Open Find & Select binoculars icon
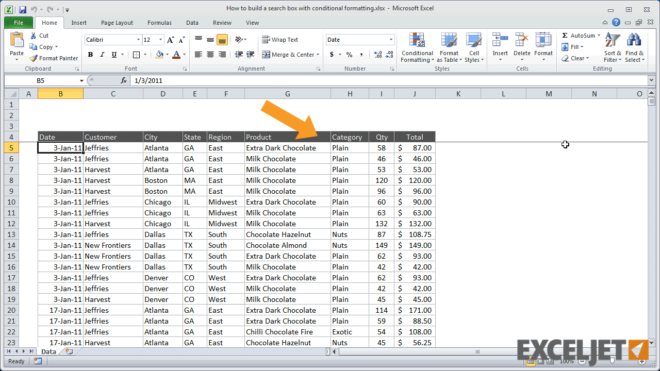Viewport: 660px width, 371px height. pos(634,40)
